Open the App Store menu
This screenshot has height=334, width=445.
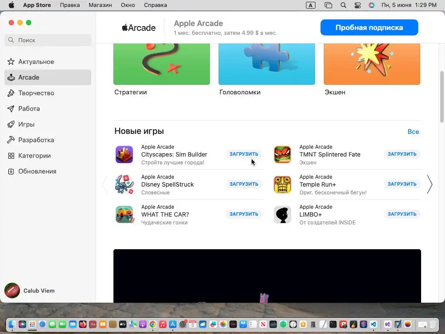coord(37,5)
